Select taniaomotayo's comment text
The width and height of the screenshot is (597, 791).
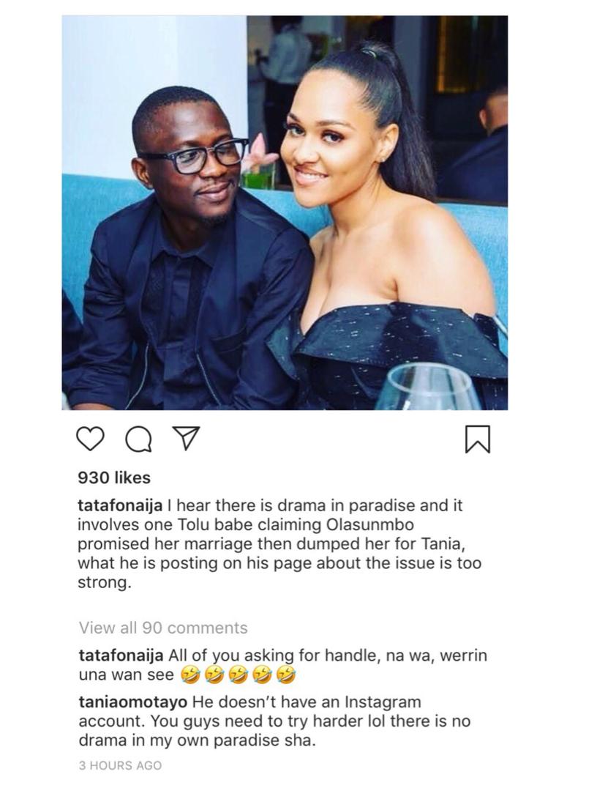tap(274, 721)
